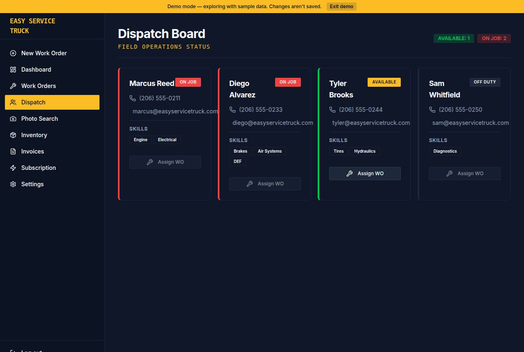This screenshot has height=352, width=524.
Task: Click the Invoices document icon
Action: pos(13,151)
